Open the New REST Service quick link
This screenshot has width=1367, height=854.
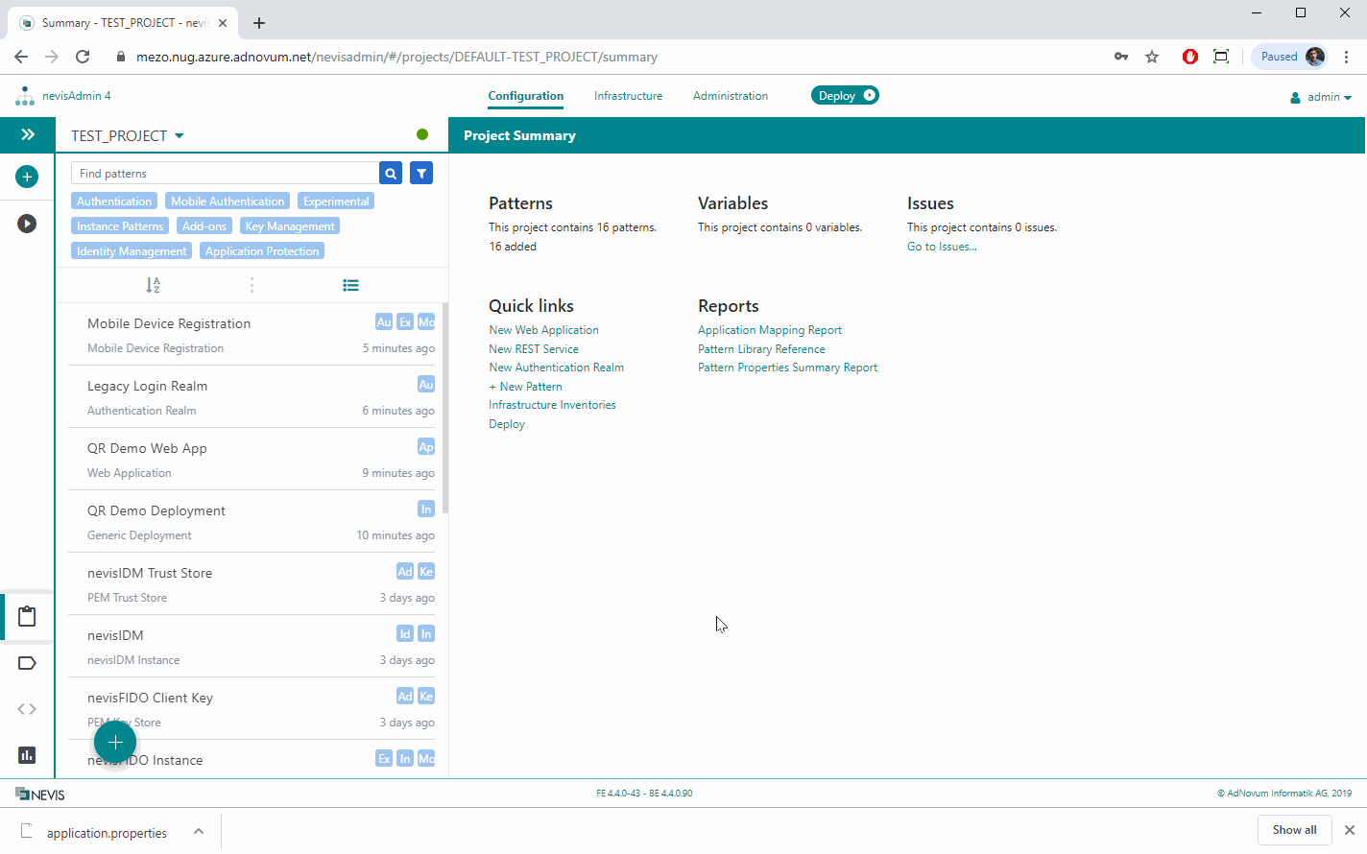pyautogui.click(x=534, y=349)
